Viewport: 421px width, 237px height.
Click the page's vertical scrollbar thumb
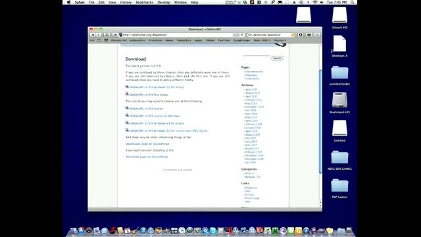pos(320,121)
